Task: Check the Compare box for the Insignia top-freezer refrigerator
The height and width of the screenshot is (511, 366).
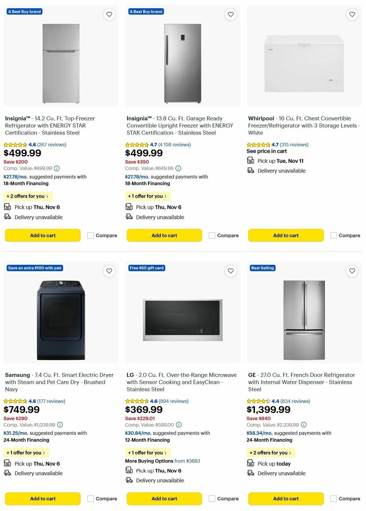Action: (90, 235)
